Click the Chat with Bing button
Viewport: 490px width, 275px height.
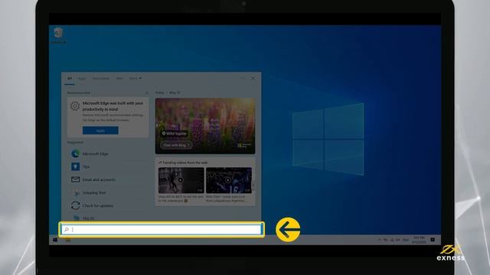(176, 145)
